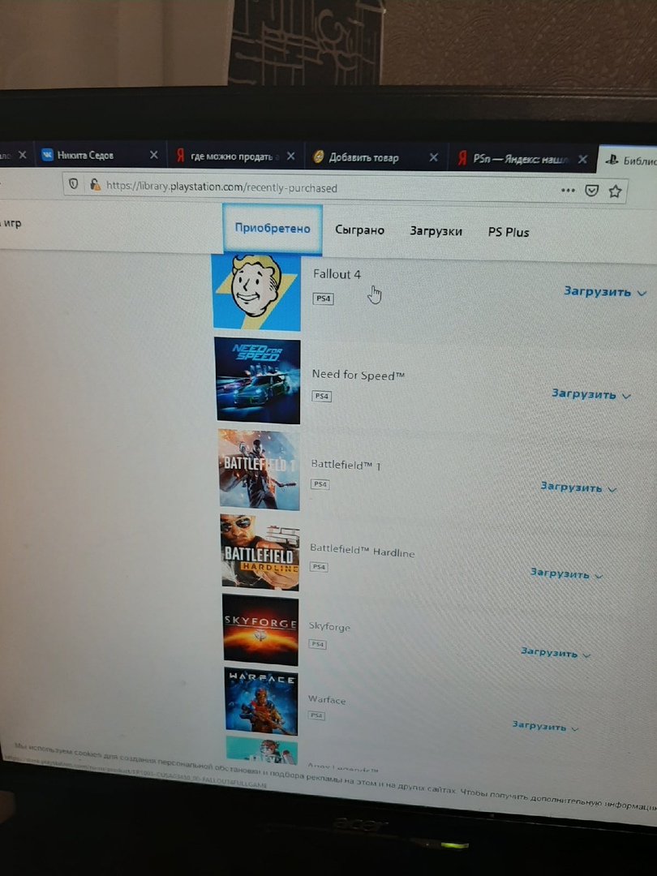Expand Загрузить dropdown for Skyforge
This screenshot has width=657, height=876.
pyautogui.click(x=556, y=652)
